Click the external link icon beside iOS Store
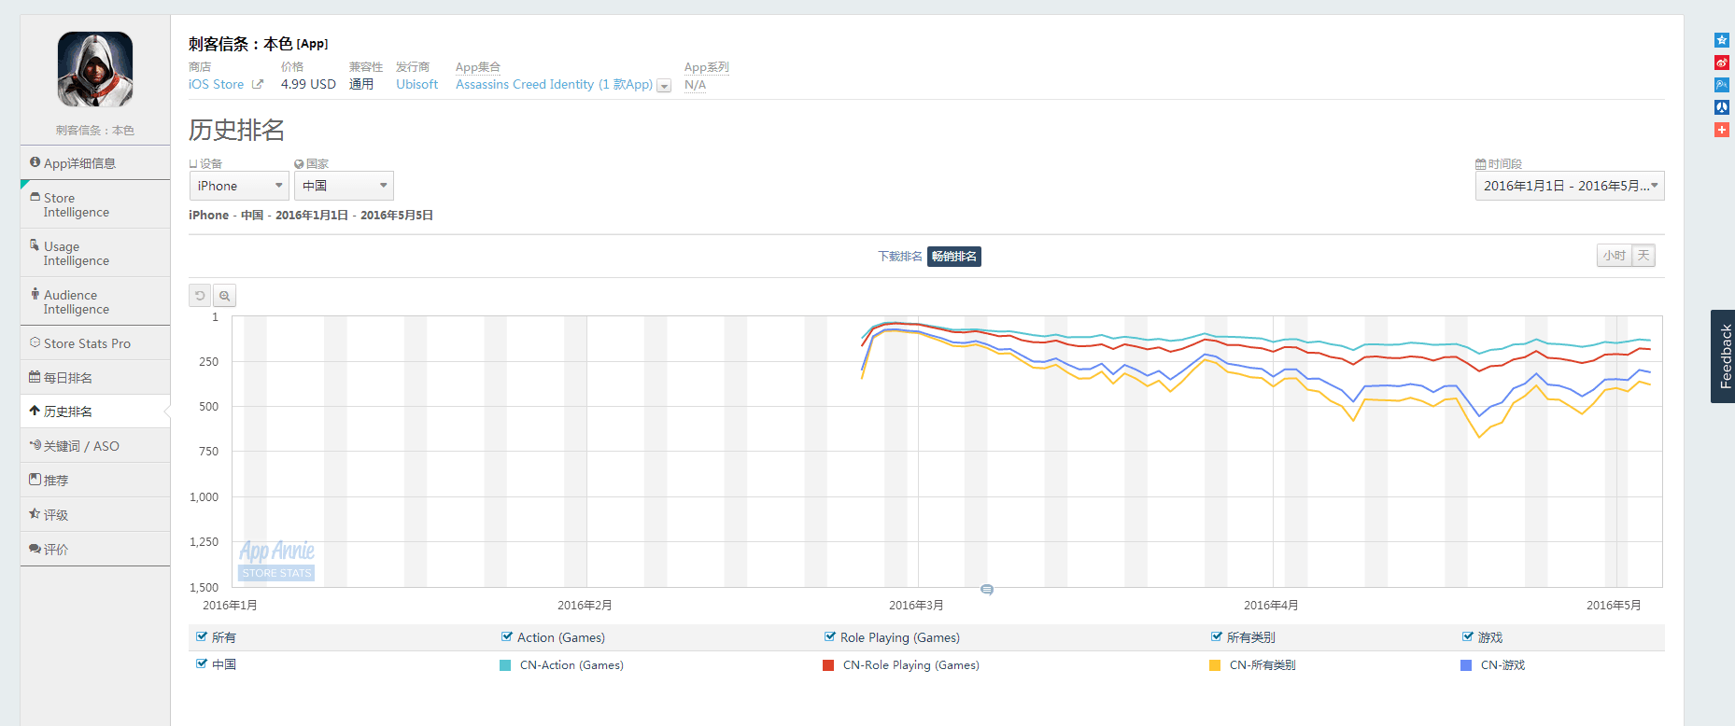The image size is (1735, 726). click(258, 84)
